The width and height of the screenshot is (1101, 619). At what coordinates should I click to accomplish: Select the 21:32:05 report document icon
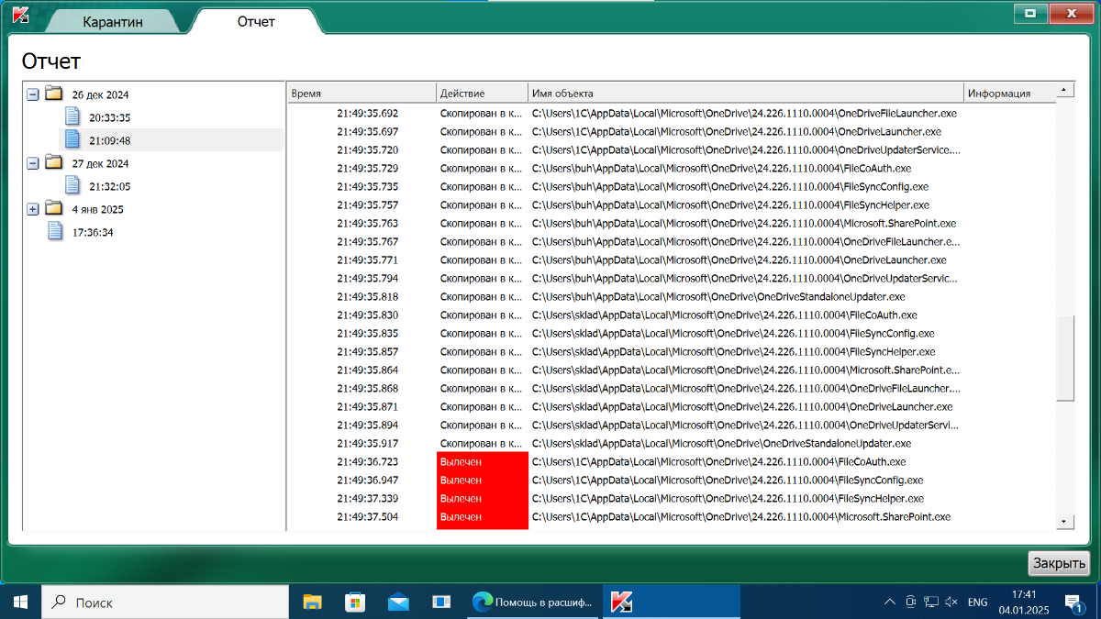[x=73, y=186]
